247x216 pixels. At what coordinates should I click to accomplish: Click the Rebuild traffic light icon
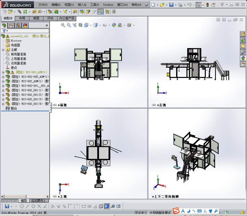point(208,5)
